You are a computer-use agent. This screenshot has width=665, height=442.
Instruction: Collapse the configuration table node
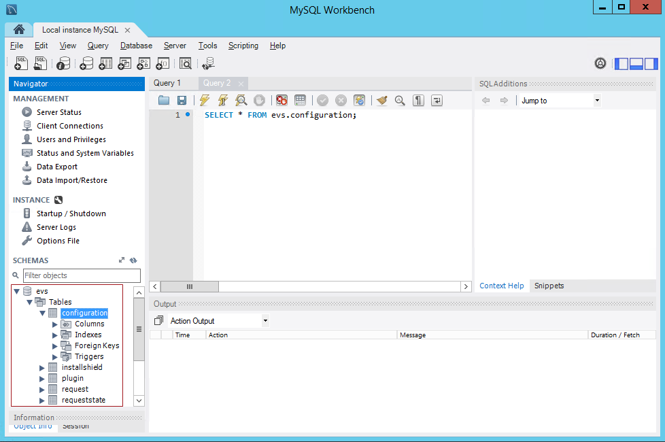(x=42, y=313)
